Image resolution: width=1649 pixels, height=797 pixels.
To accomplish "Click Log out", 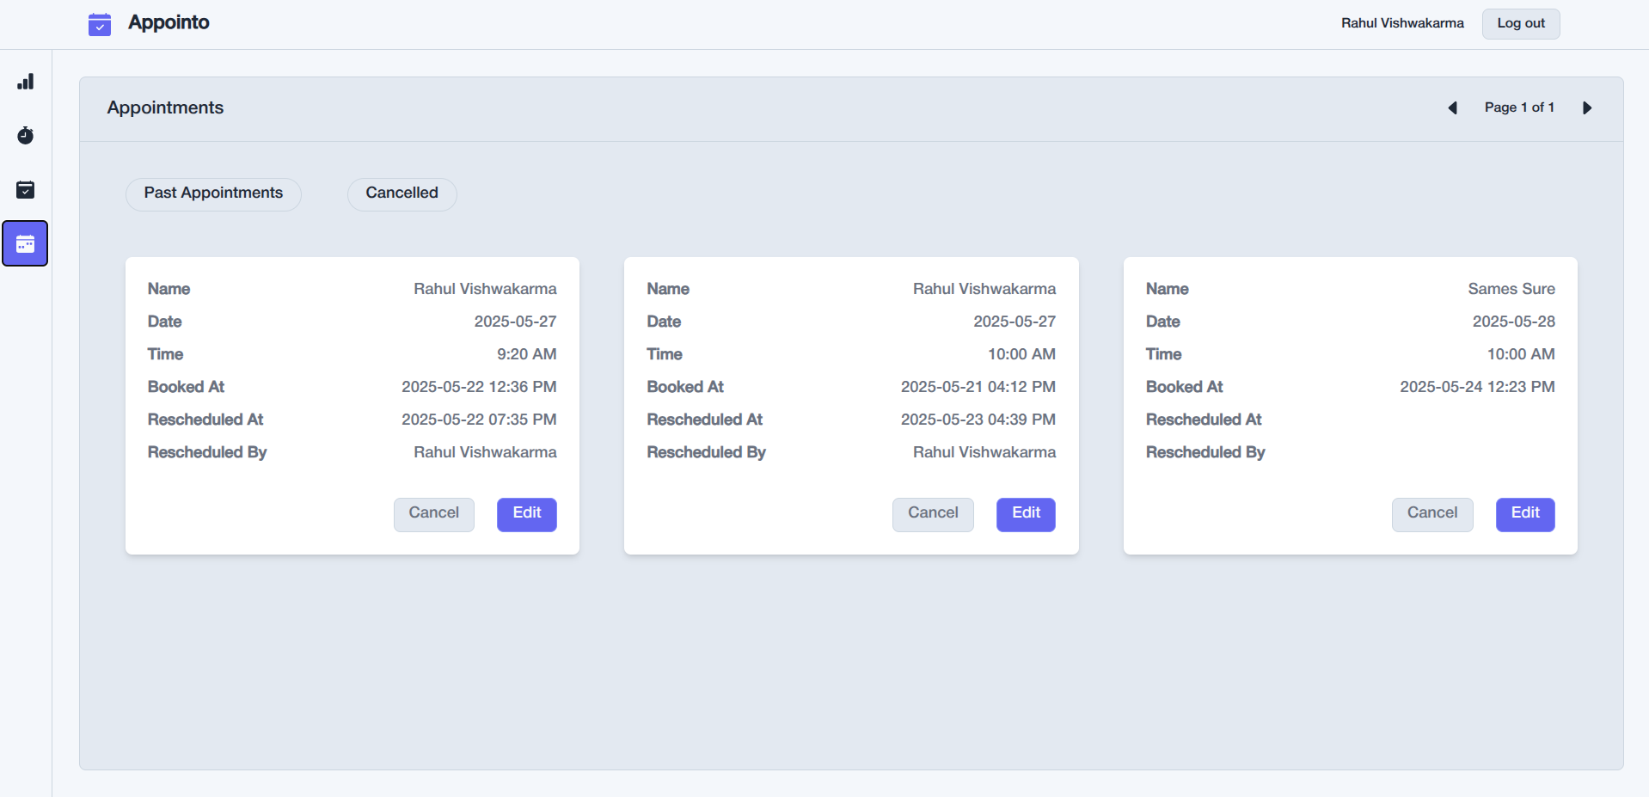I will (1520, 23).
